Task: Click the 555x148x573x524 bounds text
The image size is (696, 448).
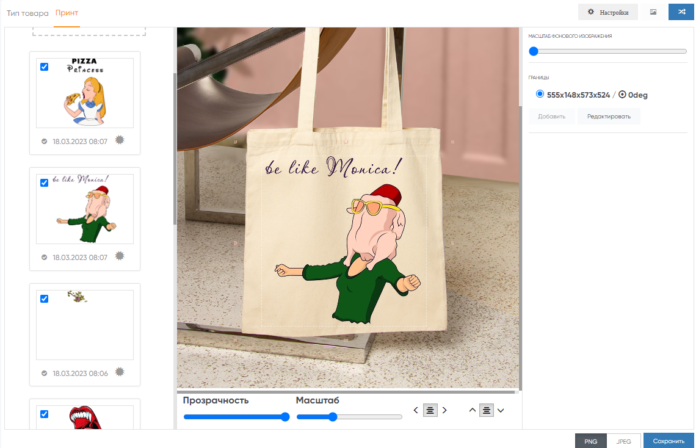Action: pyautogui.click(x=578, y=95)
